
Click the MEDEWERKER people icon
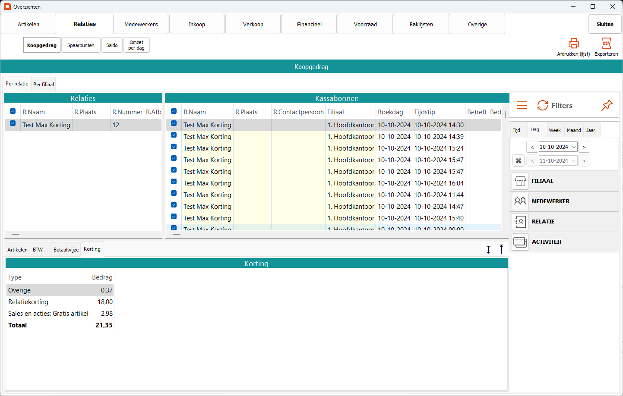[x=520, y=201]
